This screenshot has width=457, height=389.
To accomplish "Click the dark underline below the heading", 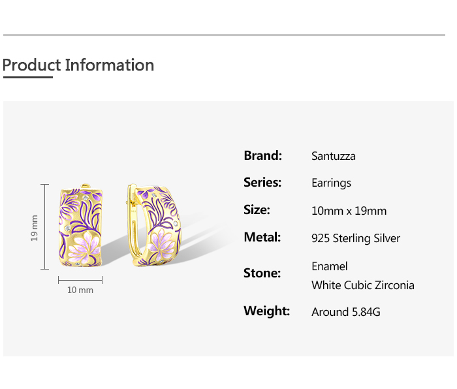I will (27, 77).
